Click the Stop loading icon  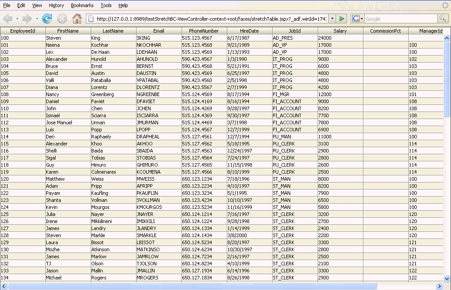62,19
